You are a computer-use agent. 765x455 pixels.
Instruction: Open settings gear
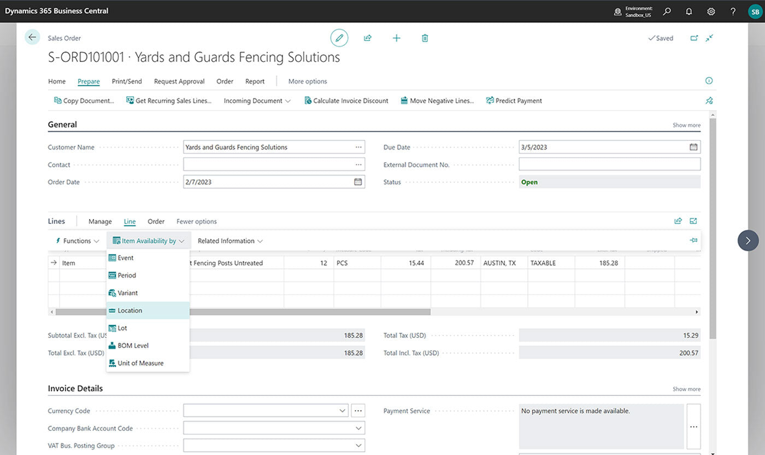click(711, 11)
